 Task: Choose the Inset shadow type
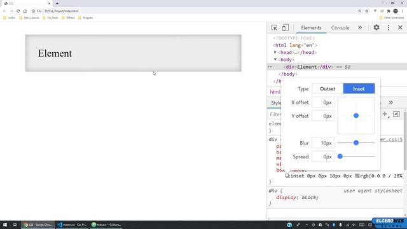pyautogui.click(x=359, y=89)
